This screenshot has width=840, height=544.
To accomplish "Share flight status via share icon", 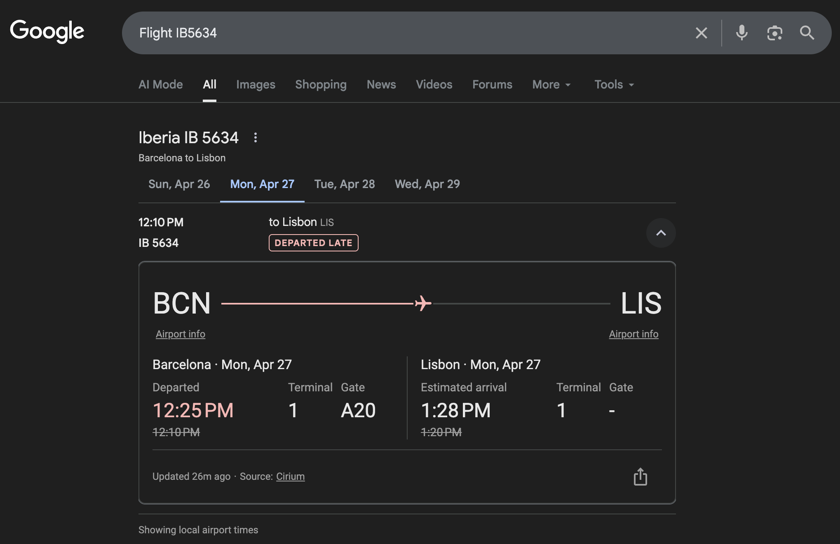I will coord(640,477).
